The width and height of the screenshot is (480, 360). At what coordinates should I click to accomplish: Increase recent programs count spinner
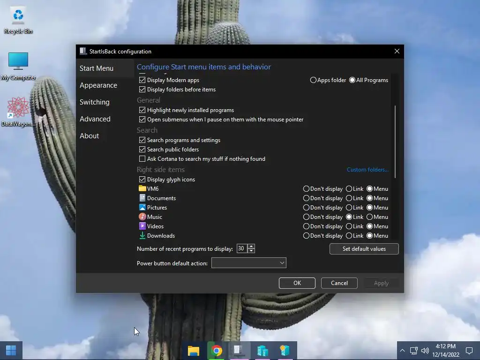tap(251, 246)
